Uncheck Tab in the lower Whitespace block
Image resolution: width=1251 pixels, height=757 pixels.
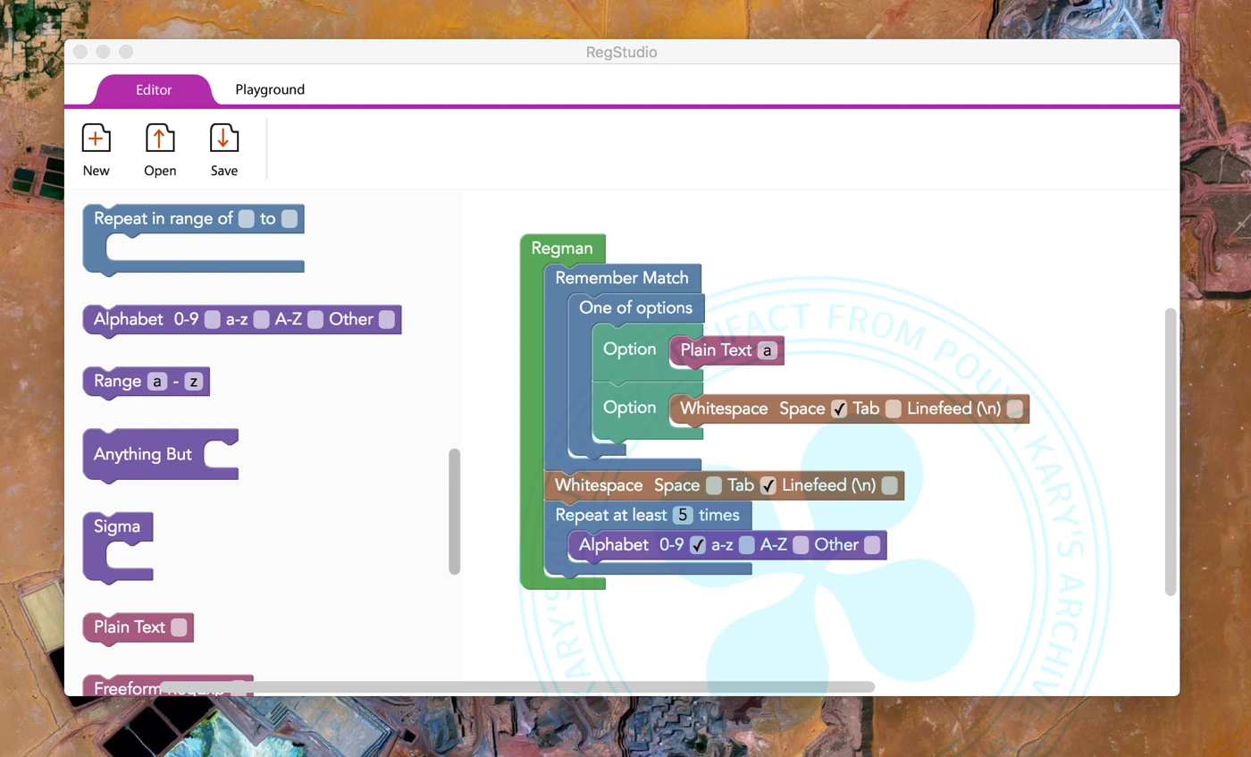point(768,485)
